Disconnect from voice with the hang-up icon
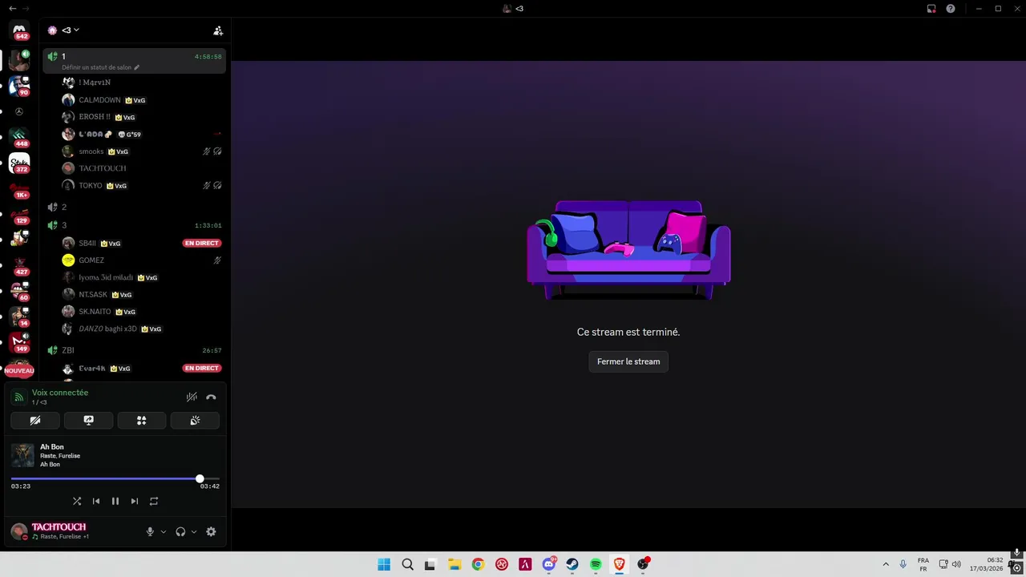This screenshot has width=1026, height=577. coord(211,397)
